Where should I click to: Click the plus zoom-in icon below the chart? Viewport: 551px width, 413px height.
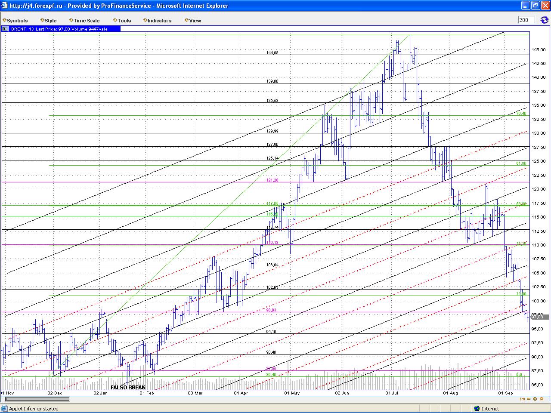pyautogui.click(x=535, y=399)
